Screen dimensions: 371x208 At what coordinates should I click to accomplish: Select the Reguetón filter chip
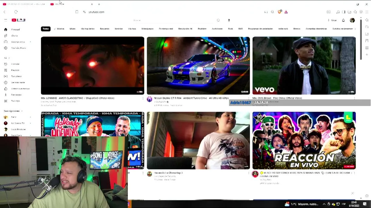tap(105, 29)
